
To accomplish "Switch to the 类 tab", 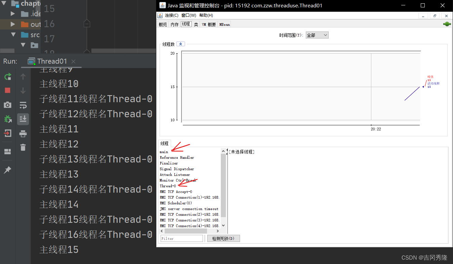I will 196,24.
